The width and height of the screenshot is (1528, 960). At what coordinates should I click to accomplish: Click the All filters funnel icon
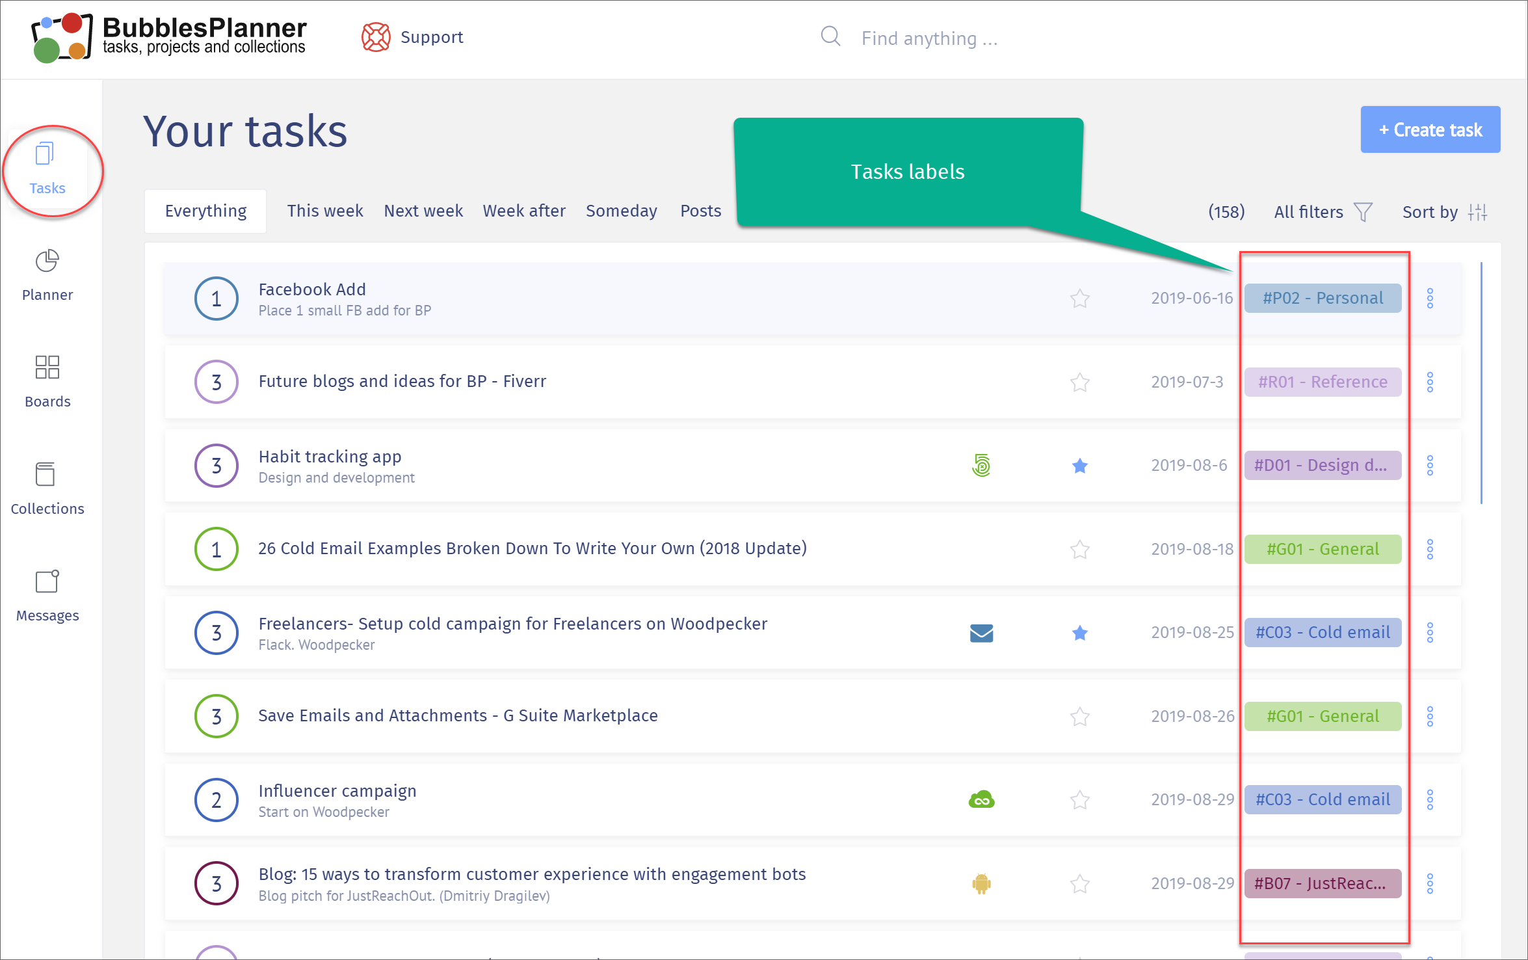tap(1363, 212)
